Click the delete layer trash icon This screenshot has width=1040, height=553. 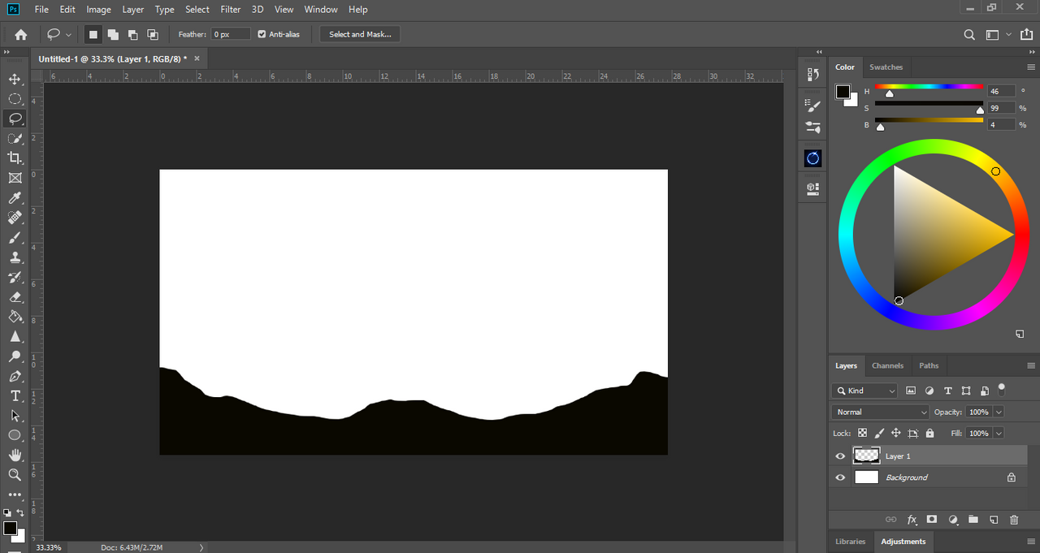coord(1013,520)
